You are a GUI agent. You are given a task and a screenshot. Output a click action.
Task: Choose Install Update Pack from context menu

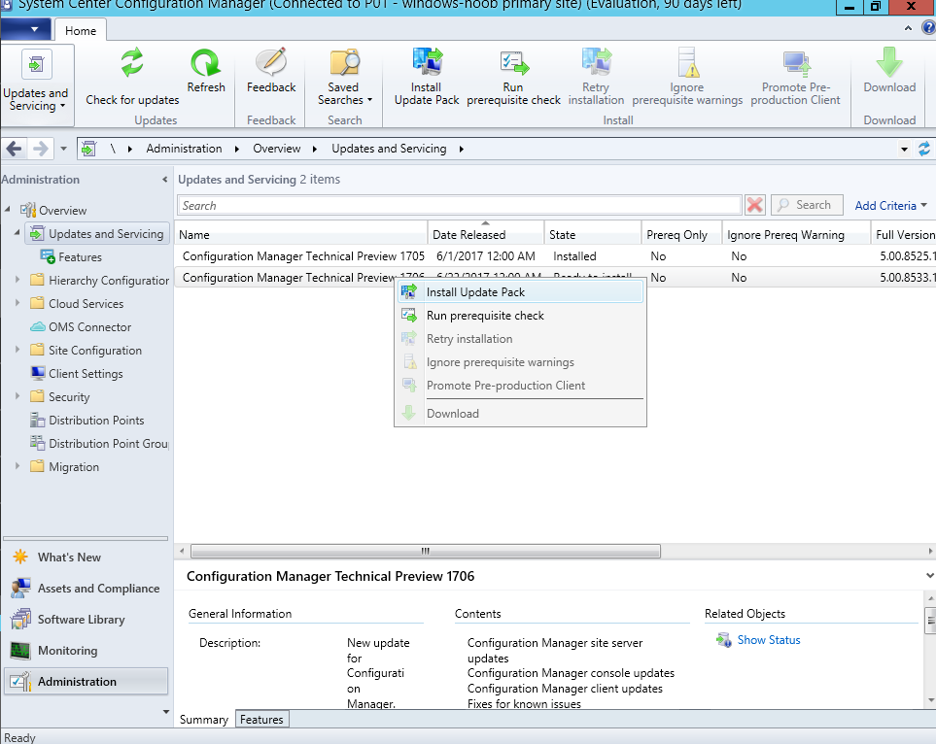tap(520, 292)
